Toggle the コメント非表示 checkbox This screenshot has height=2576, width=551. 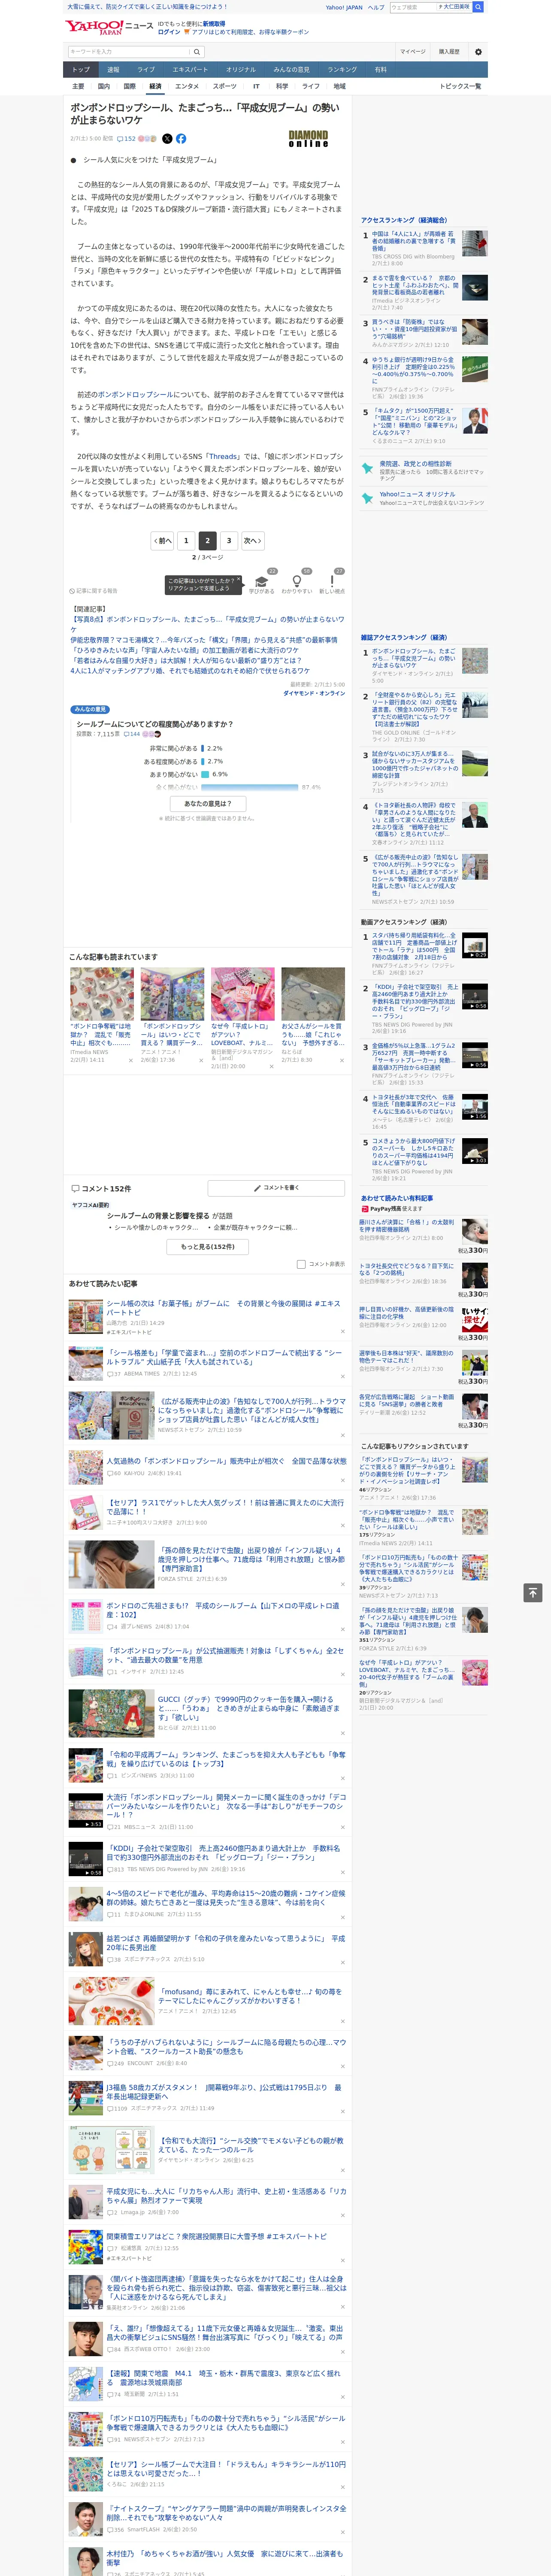(x=301, y=1264)
